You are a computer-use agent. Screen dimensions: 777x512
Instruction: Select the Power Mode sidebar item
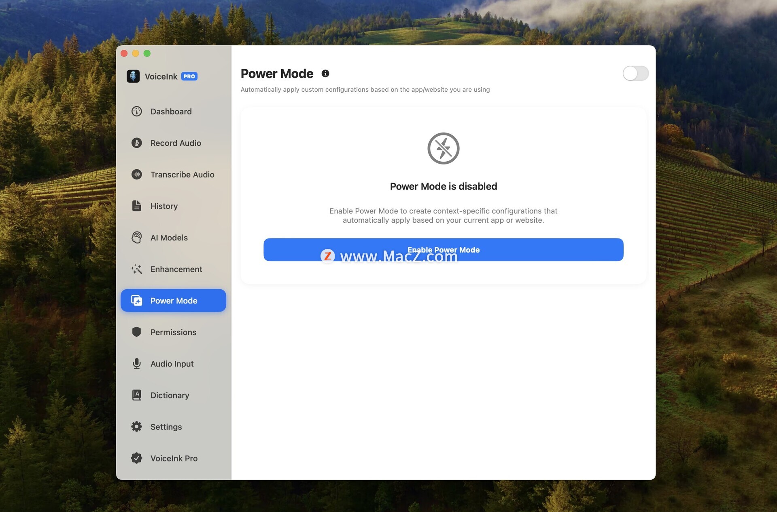click(173, 301)
